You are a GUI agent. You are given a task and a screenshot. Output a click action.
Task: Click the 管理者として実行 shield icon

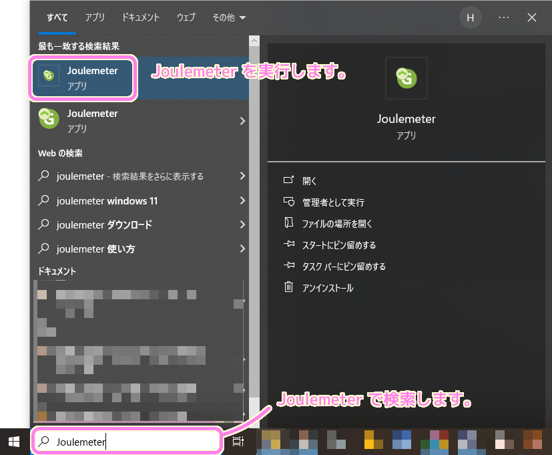(x=287, y=202)
